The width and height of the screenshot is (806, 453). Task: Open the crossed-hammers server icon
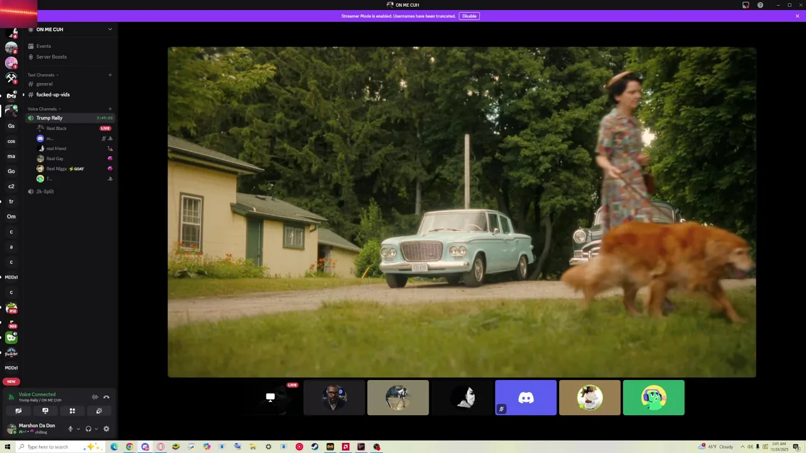click(11, 79)
